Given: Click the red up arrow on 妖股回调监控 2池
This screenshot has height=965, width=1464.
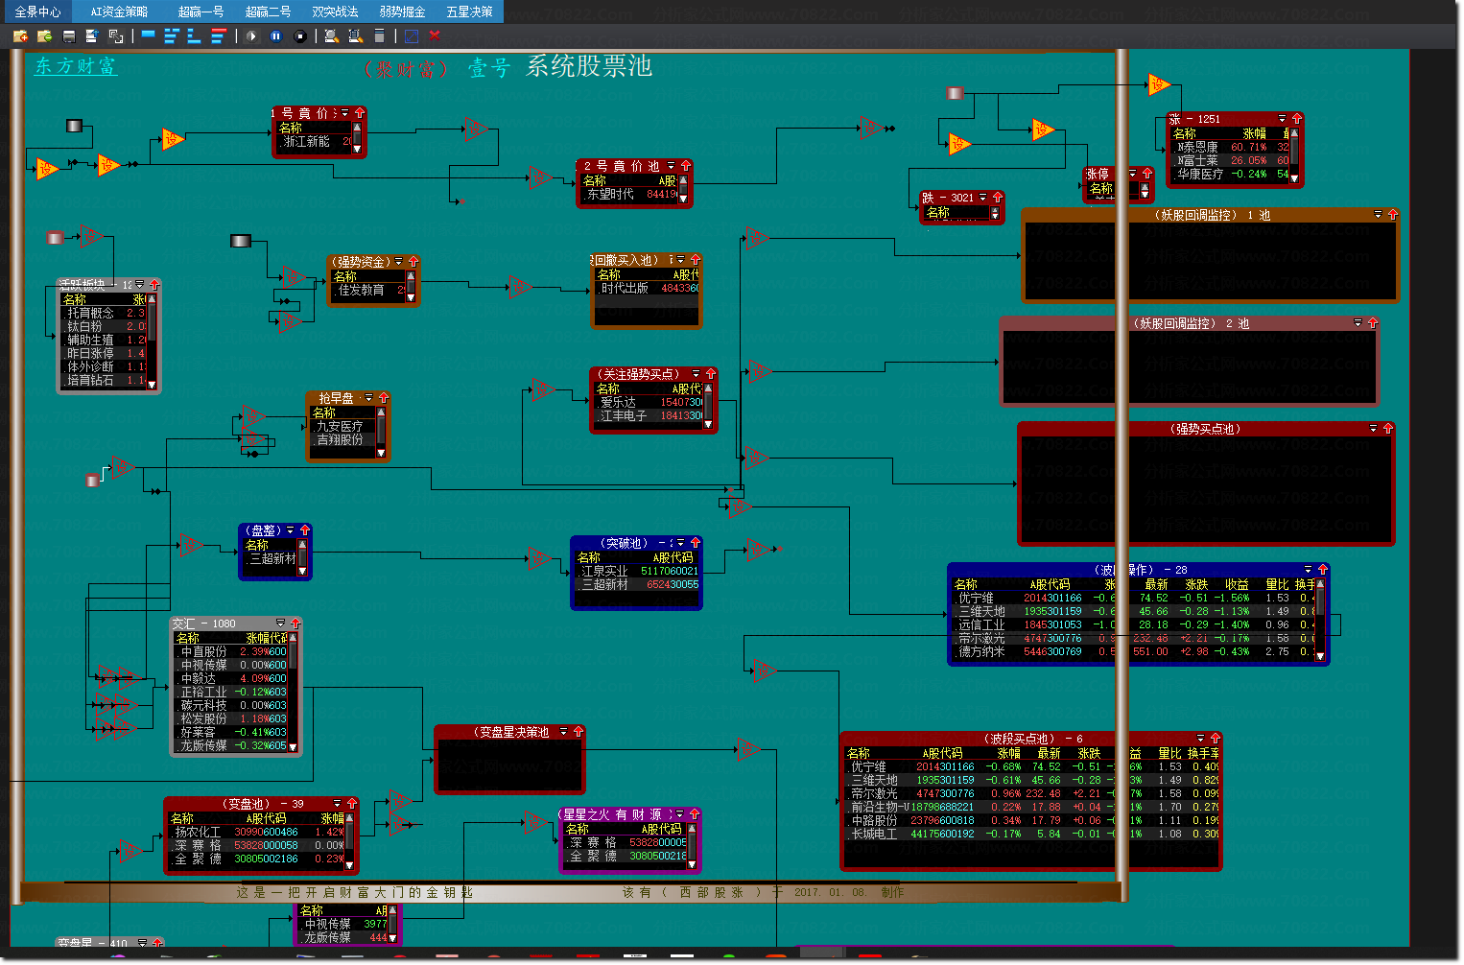Looking at the screenshot, I should coord(1372,322).
